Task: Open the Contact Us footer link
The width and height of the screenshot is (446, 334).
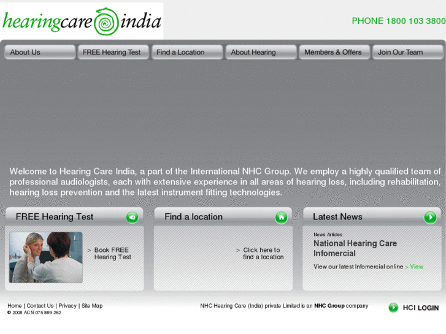Action: pos(40,306)
